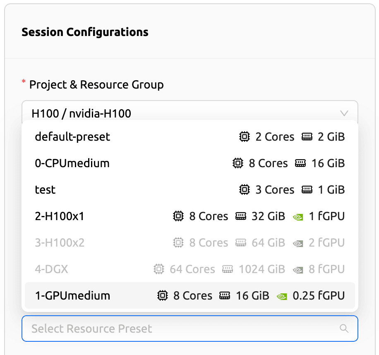The image size is (379, 355).
Task: Click the CPU cores icon beside default-preset
Action: point(245,137)
